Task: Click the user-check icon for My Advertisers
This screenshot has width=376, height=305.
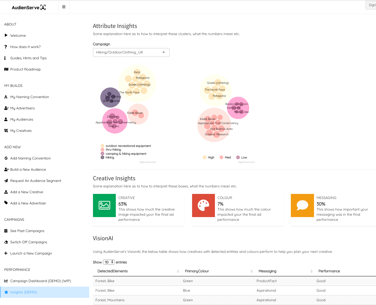Action: click(6, 108)
